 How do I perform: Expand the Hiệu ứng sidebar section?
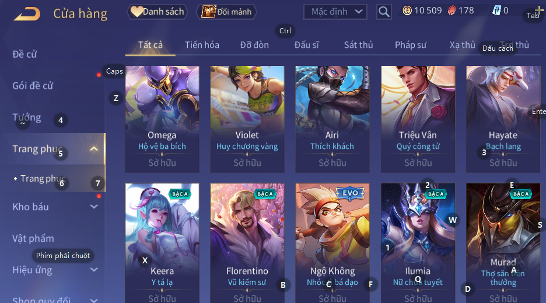[94, 270]
